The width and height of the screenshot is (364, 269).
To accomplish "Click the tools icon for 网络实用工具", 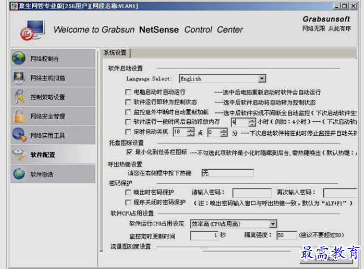I will [19, 135].
